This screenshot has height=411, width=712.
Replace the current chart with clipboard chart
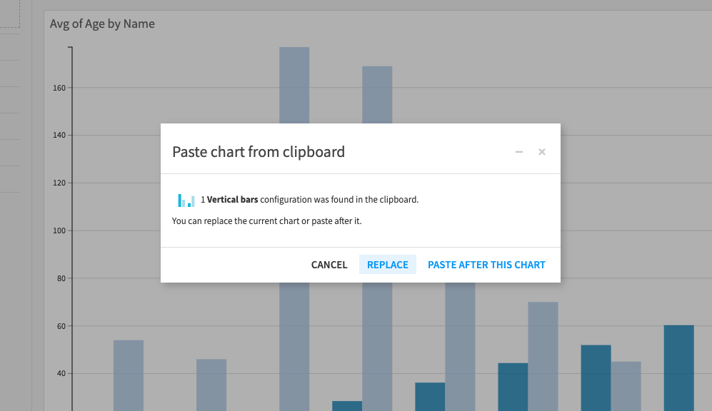click(x=388, y=265)
